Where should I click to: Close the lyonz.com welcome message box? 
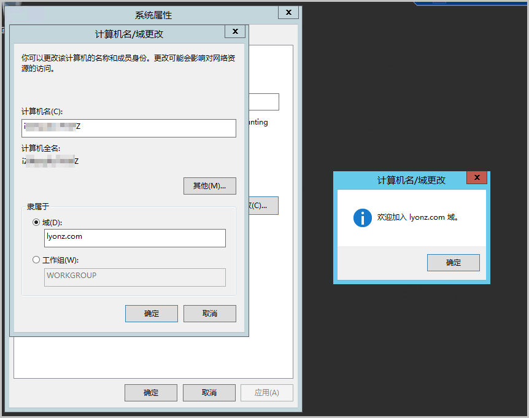pyautogui.click(x=477, y=177)
